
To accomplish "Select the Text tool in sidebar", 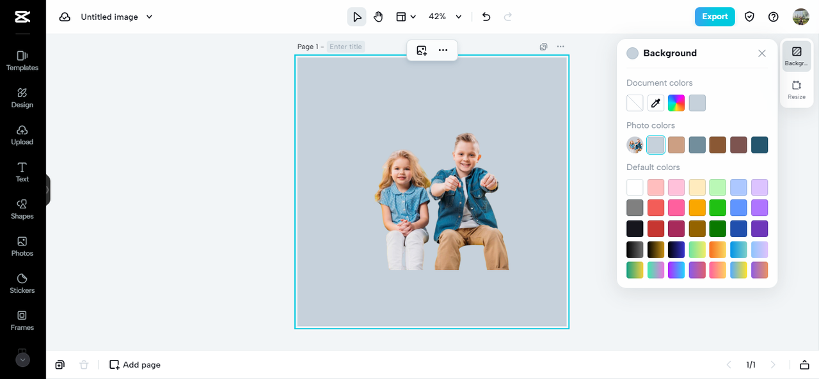I will click(22, 172).
